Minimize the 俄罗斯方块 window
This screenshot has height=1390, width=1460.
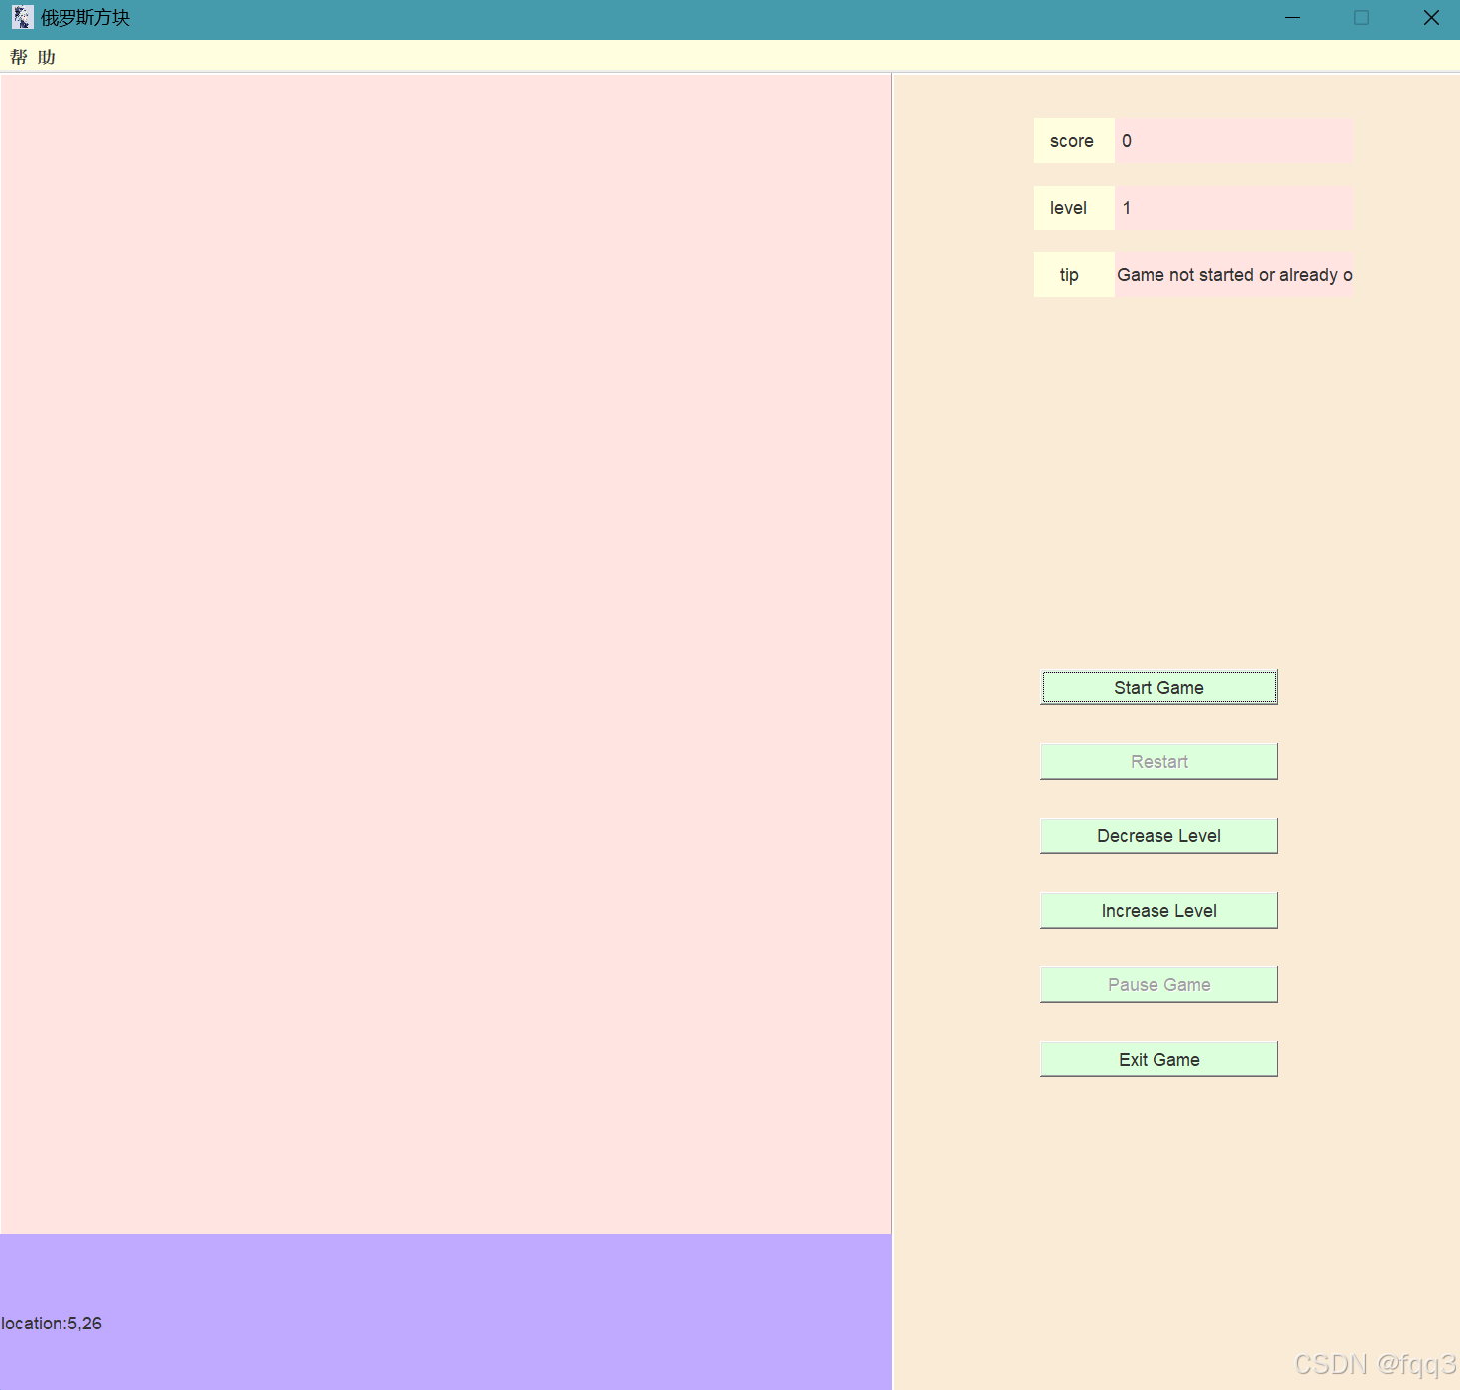(1292, 18)
